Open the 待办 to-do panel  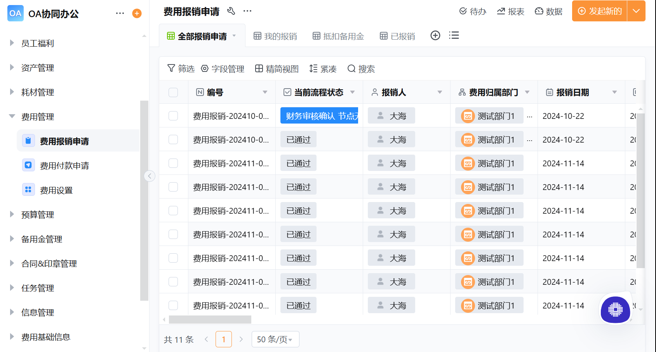point(473,11)
